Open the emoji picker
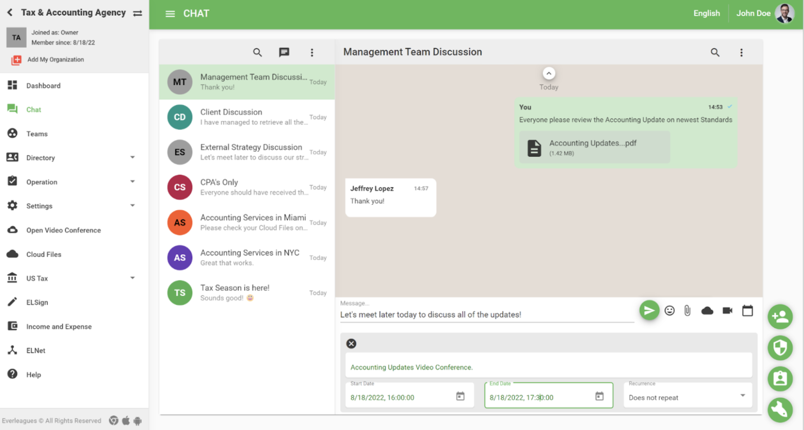804x430 pixels. tap(669, 310)
